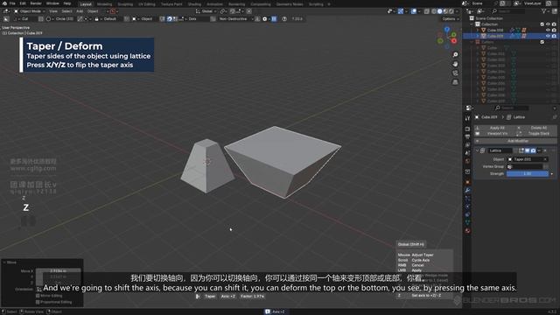This screenshot has height=315, width=560.
Task: Click the Delete All button
Action: [x=536, y=128]
